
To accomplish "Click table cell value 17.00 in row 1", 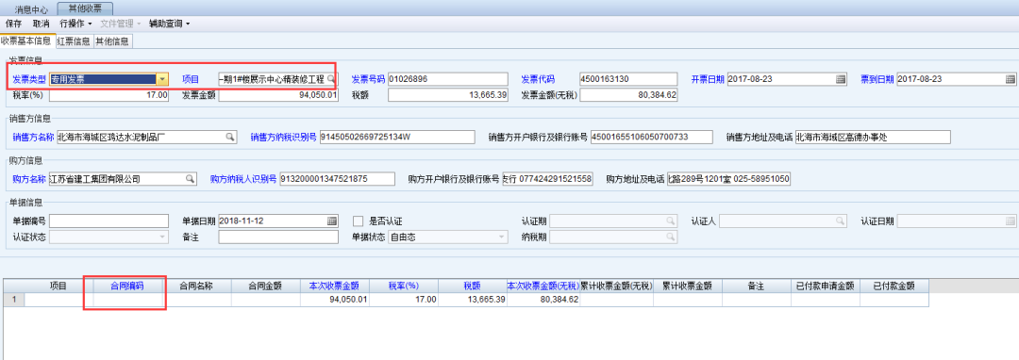I will click(x=404, y=299).
